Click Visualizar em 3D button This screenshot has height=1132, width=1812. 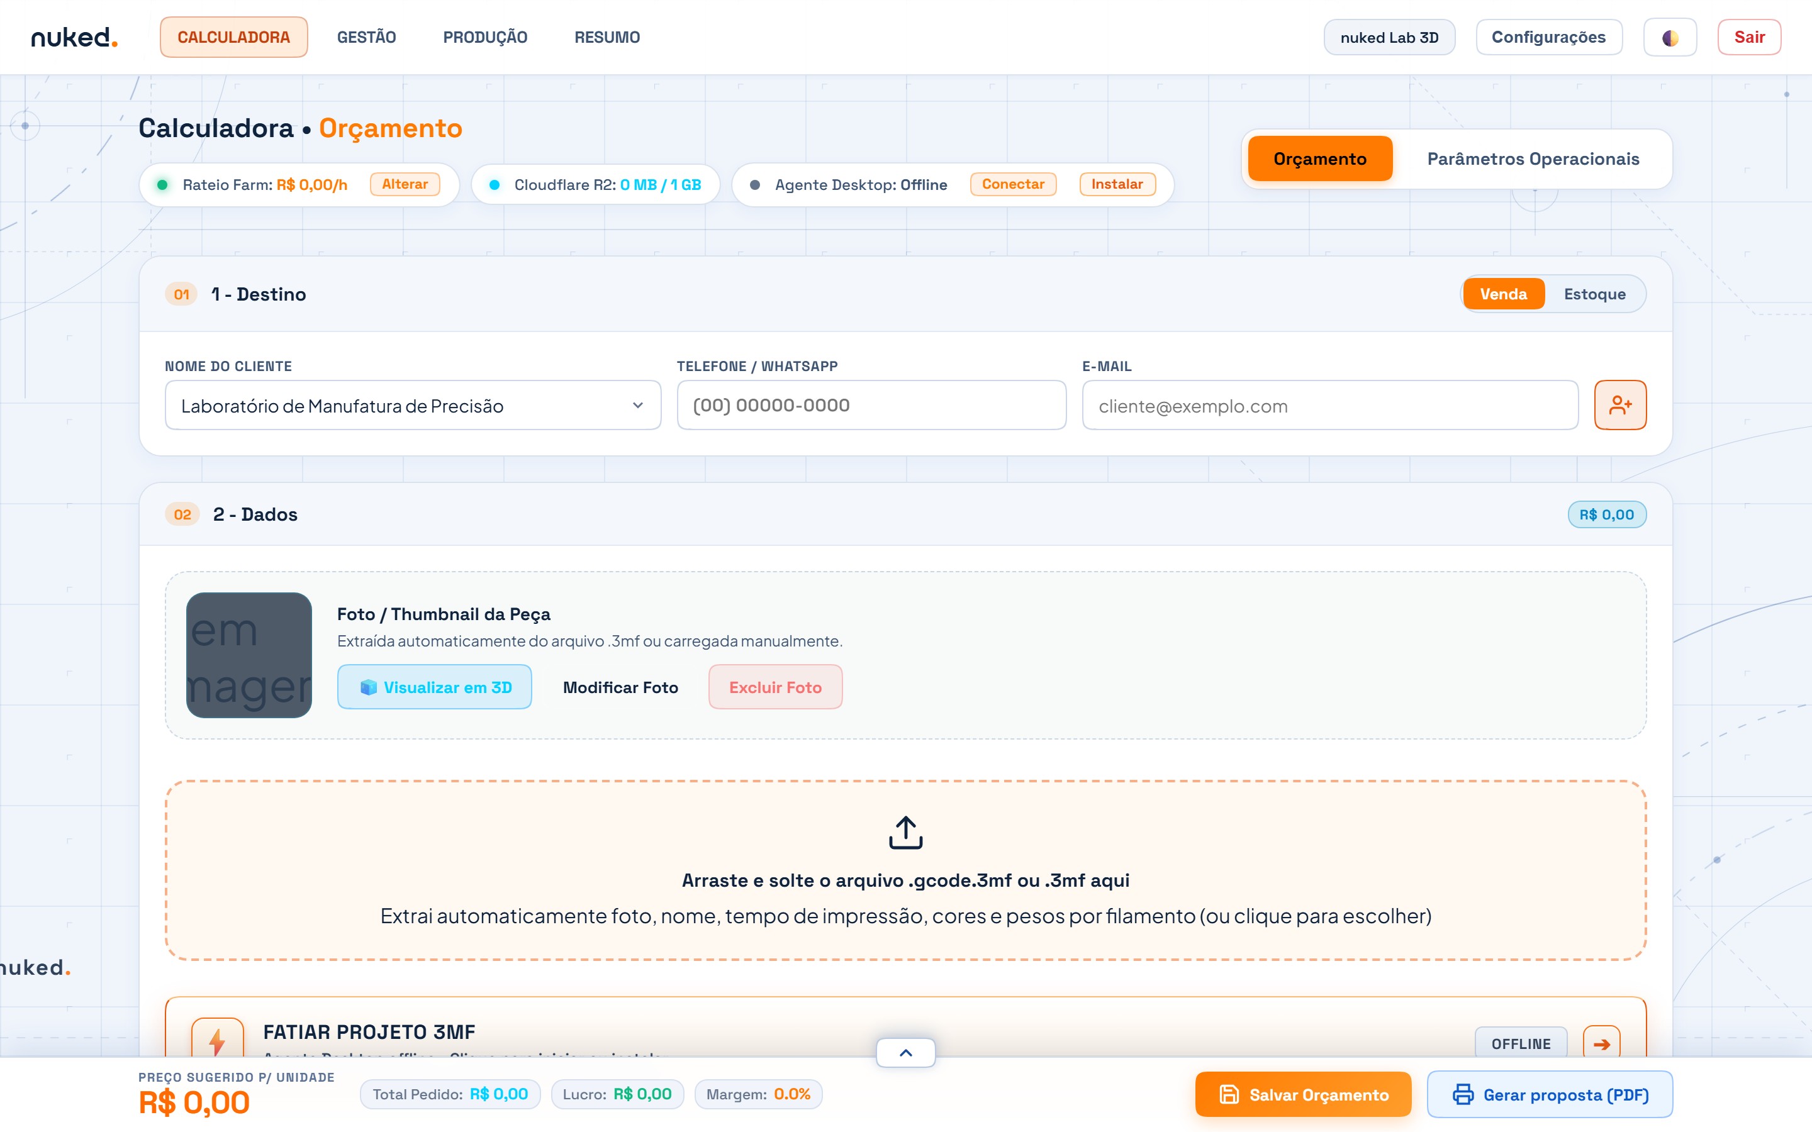pyautogui.click(x=434, y=687)
